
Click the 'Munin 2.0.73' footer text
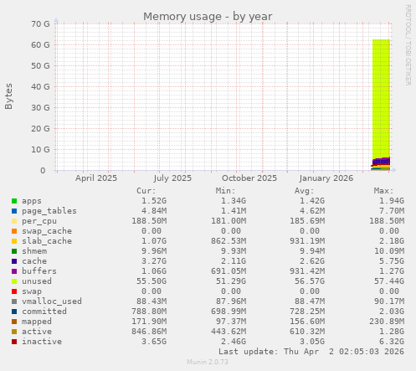click(208, 362)
